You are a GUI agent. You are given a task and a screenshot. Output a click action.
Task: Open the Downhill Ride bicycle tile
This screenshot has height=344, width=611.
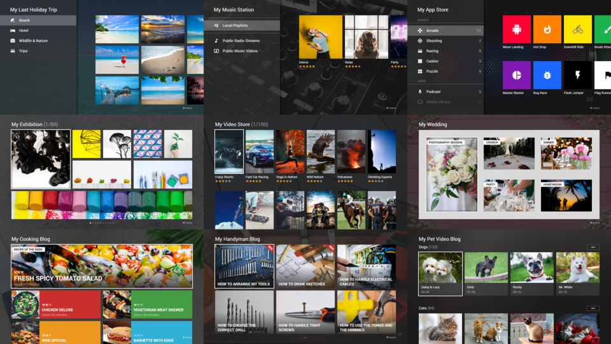pos(577,29)
